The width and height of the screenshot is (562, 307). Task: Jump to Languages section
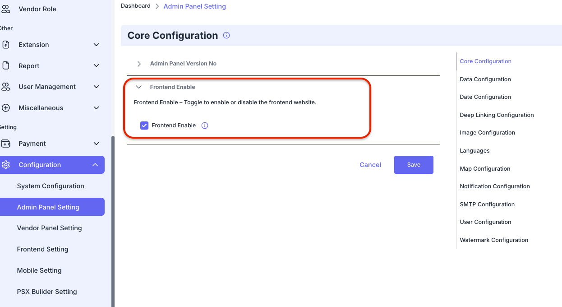pyautogui.click(x=474, y=151)
